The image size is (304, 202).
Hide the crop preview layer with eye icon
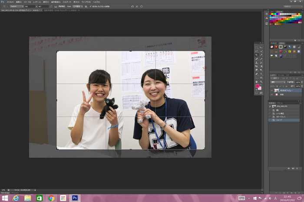click(271, 90)
